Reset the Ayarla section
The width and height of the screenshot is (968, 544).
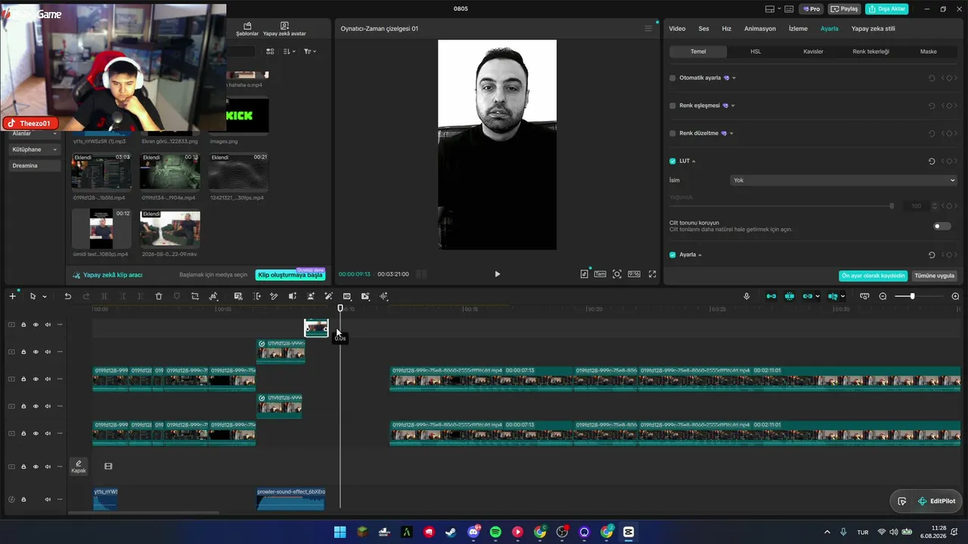[932, 255]
